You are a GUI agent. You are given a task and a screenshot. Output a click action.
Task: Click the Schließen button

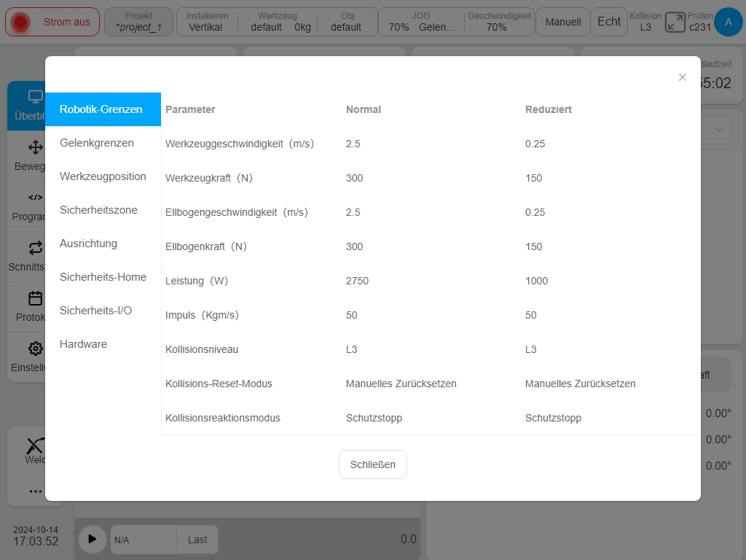coord(372,464)
